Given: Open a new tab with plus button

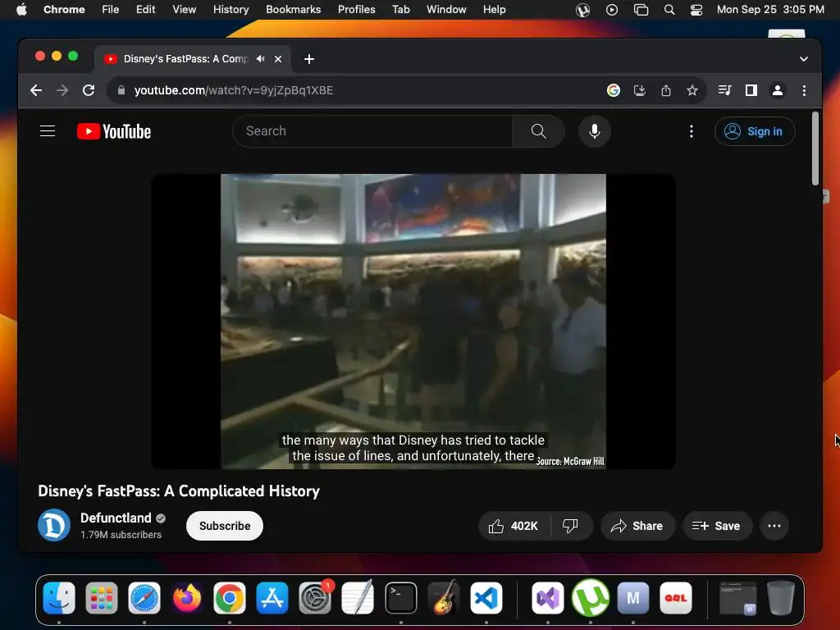Looking at the screenshot, I should click(x=309, y=59).
